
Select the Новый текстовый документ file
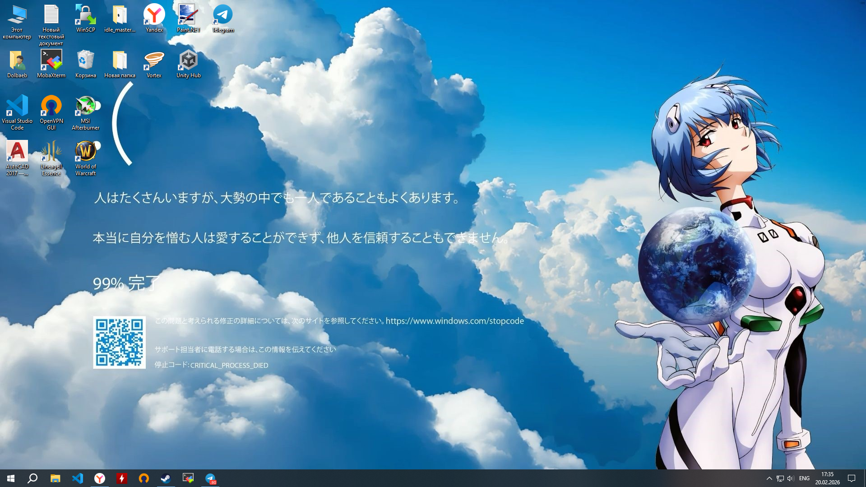coord(51,25)
